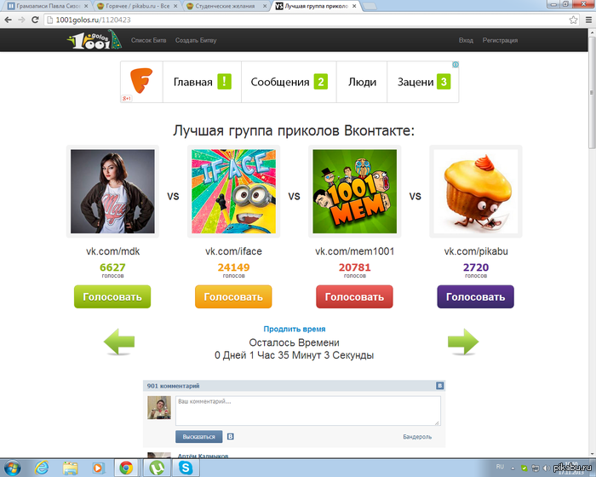Click the vk.com/mem1001 label
596x477 pixels.
coord(355,251)
